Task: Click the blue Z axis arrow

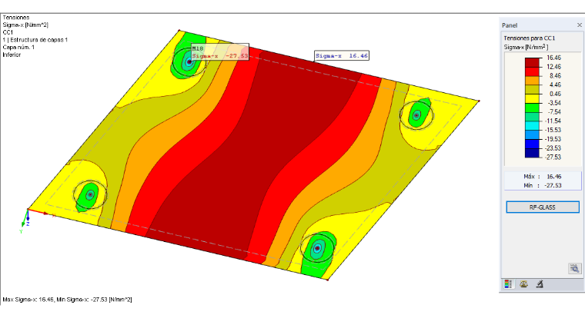Action: (x=28, y=216)
